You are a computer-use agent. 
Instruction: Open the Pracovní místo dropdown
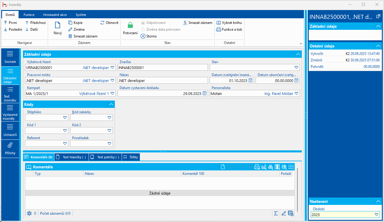(112, 80)
